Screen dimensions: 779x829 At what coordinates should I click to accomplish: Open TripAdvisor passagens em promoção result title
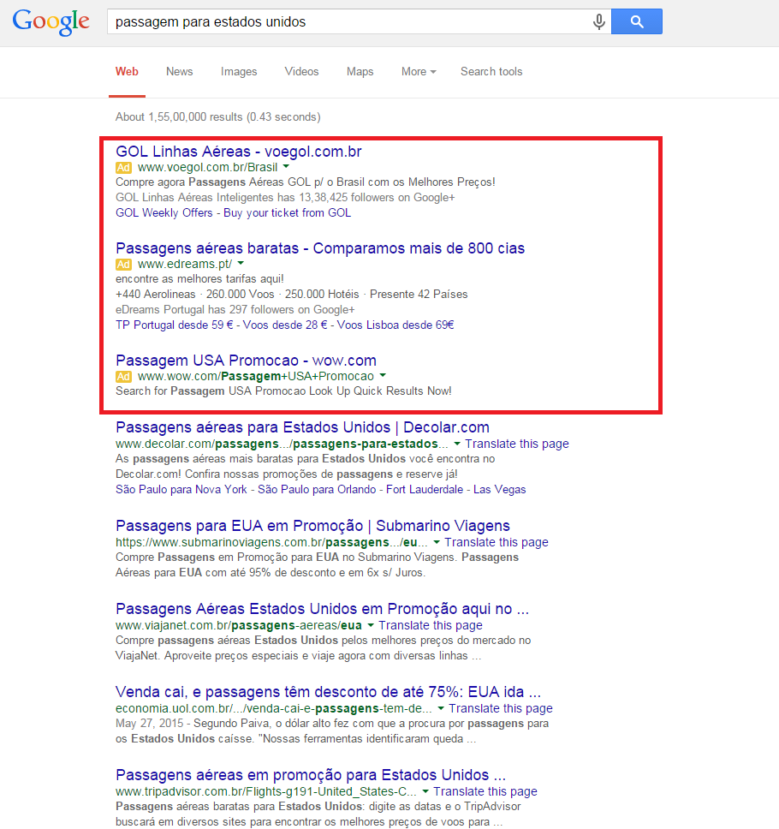pyautogui.click(x=311, y=775)
